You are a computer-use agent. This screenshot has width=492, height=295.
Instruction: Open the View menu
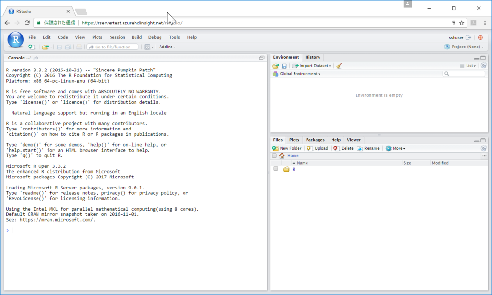click(80, 37)
